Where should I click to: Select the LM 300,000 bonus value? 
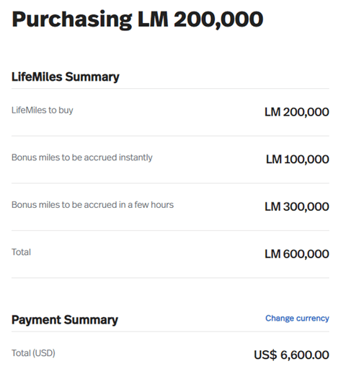click(297, 206)
